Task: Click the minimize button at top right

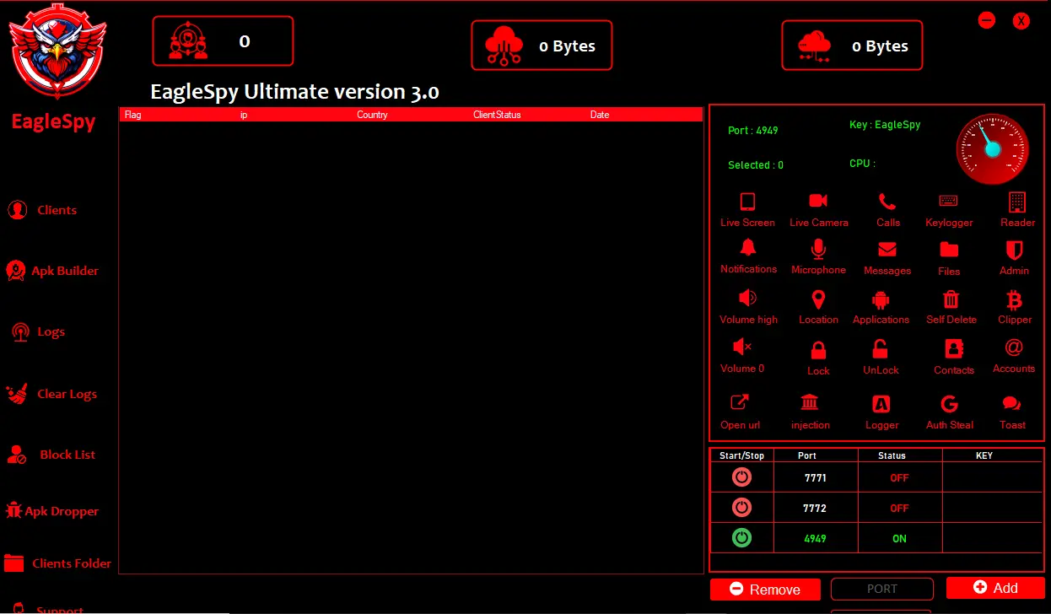Action: pyautogui.click(x=987, y=20)
